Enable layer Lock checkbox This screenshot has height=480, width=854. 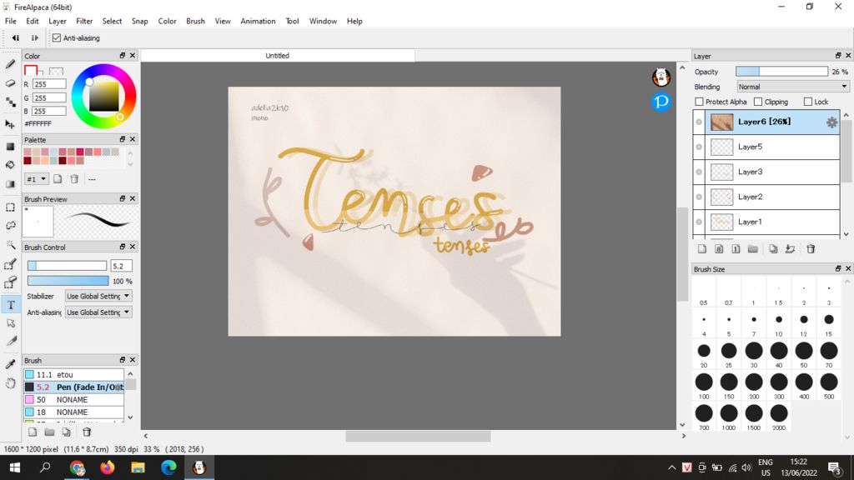(x=808, y=102)
